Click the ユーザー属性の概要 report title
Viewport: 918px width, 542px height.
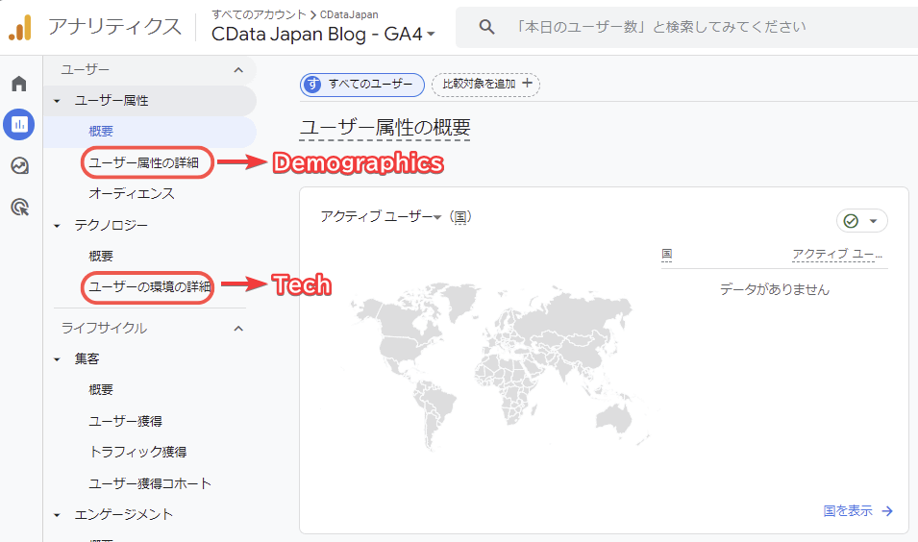385,127
